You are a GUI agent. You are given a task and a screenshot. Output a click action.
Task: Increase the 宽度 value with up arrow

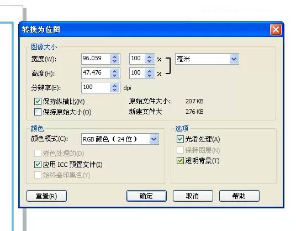pos(114,56)
